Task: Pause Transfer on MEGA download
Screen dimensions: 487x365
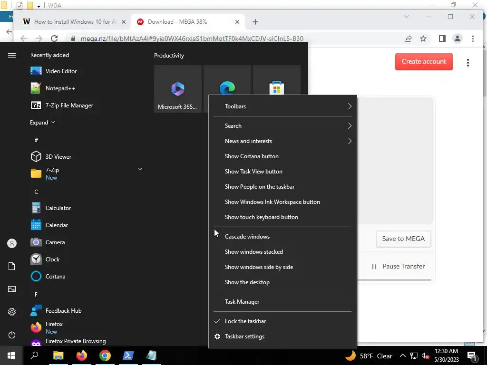Action: point(398,266)
